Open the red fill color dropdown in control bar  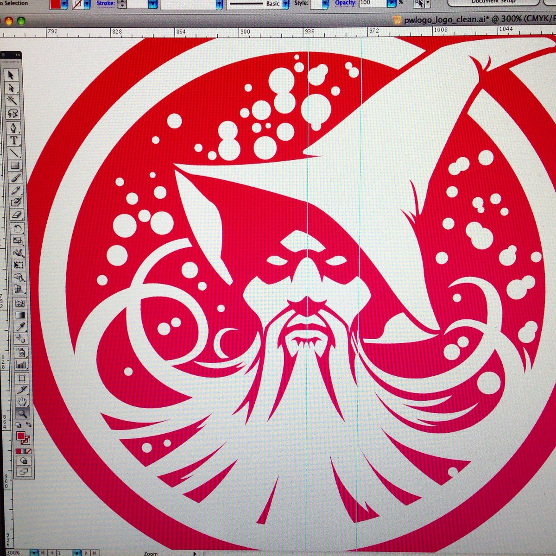point(64,5)
